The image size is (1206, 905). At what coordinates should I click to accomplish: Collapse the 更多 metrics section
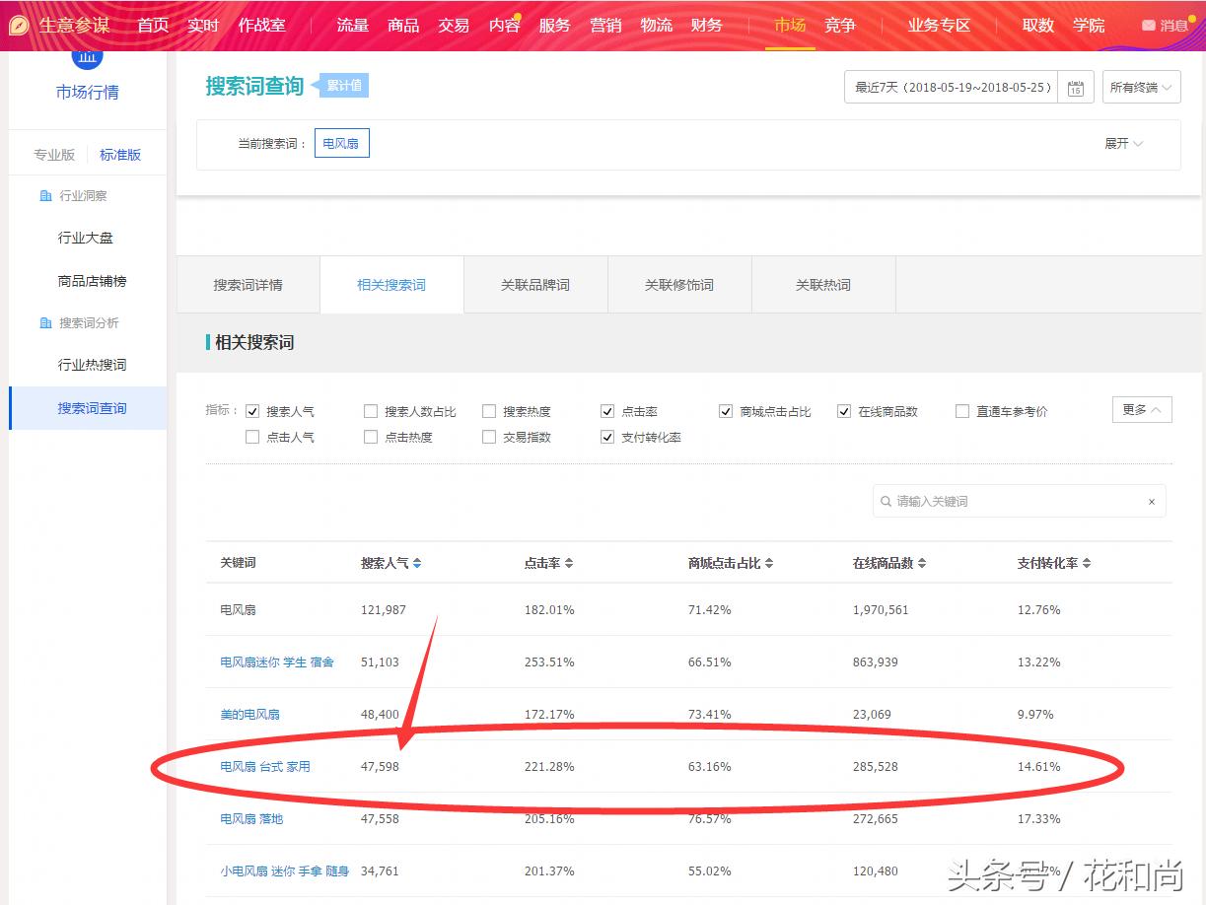click(x=1141, y=409)
